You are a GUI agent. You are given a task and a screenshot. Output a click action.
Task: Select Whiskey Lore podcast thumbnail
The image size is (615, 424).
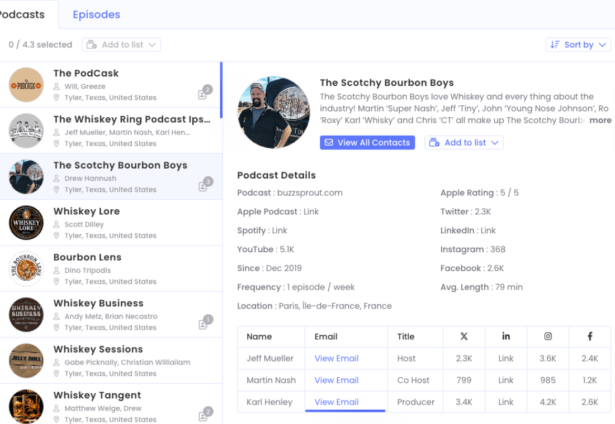click(26, 223)
